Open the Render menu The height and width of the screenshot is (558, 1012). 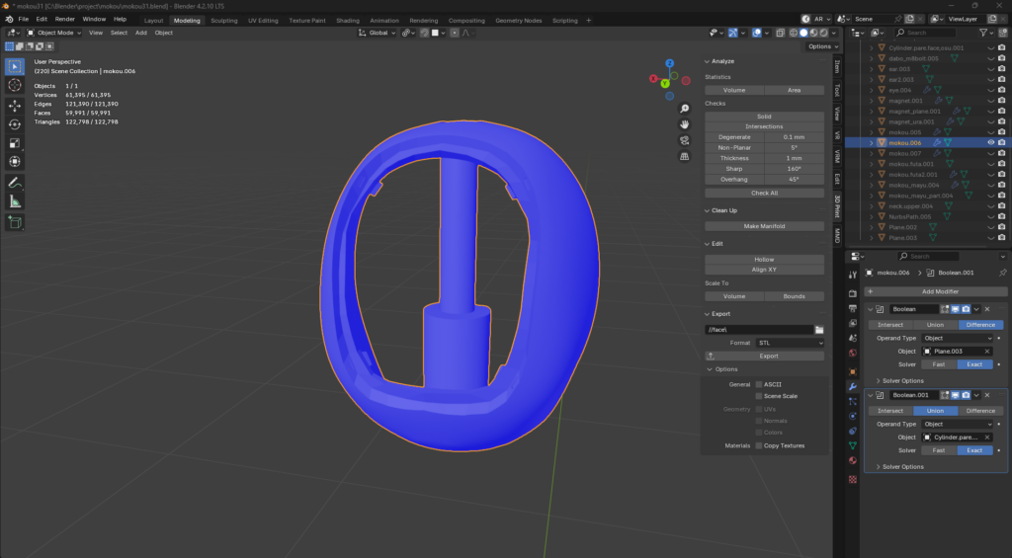point(64,19)
